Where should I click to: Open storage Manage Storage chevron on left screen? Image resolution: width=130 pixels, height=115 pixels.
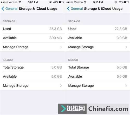point(61,47)
